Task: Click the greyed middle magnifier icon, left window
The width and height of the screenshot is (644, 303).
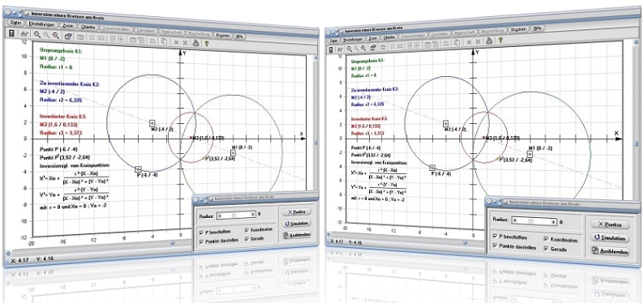Action: [x=46, y=36]
